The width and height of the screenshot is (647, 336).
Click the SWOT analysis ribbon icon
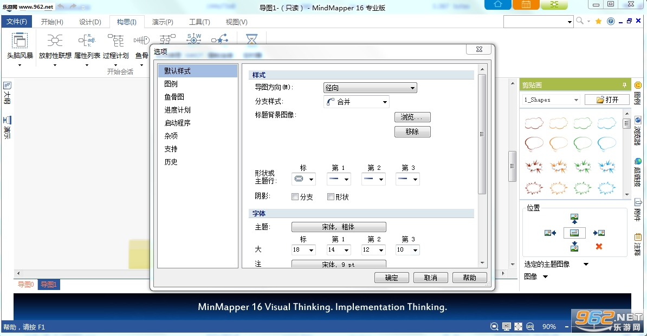coord(194,39)
